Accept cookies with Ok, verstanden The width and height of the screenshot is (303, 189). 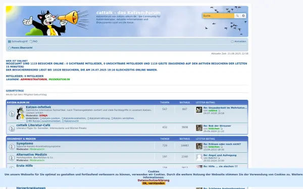154,183
